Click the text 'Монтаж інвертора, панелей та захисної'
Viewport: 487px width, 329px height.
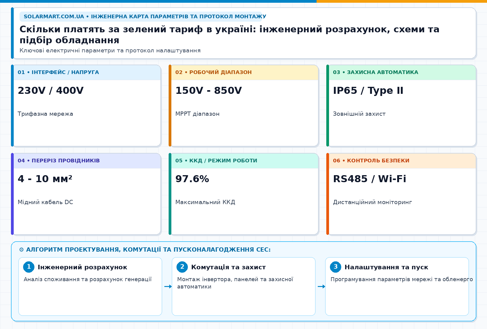pos(235,279)
